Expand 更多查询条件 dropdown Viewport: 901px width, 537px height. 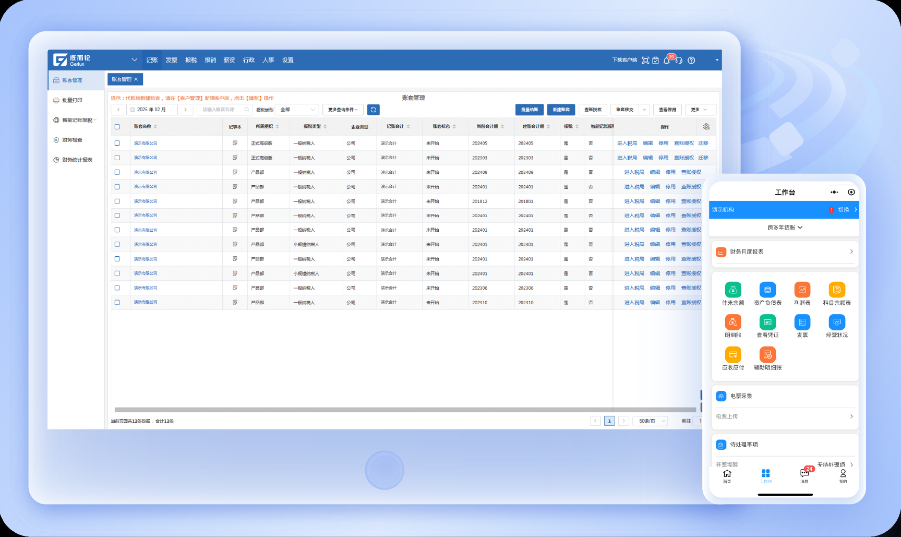(x=343, y=110)
